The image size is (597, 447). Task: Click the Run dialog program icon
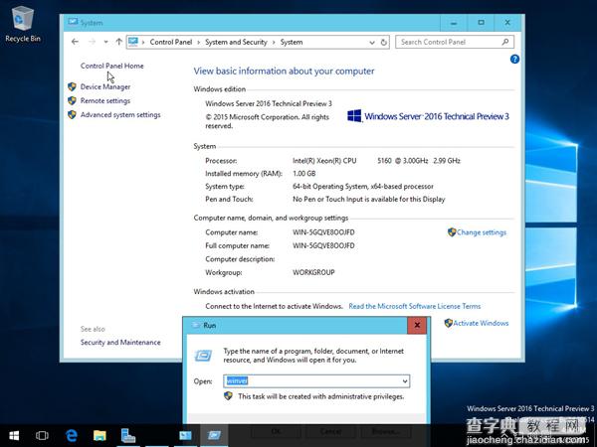tap(203, 356)
